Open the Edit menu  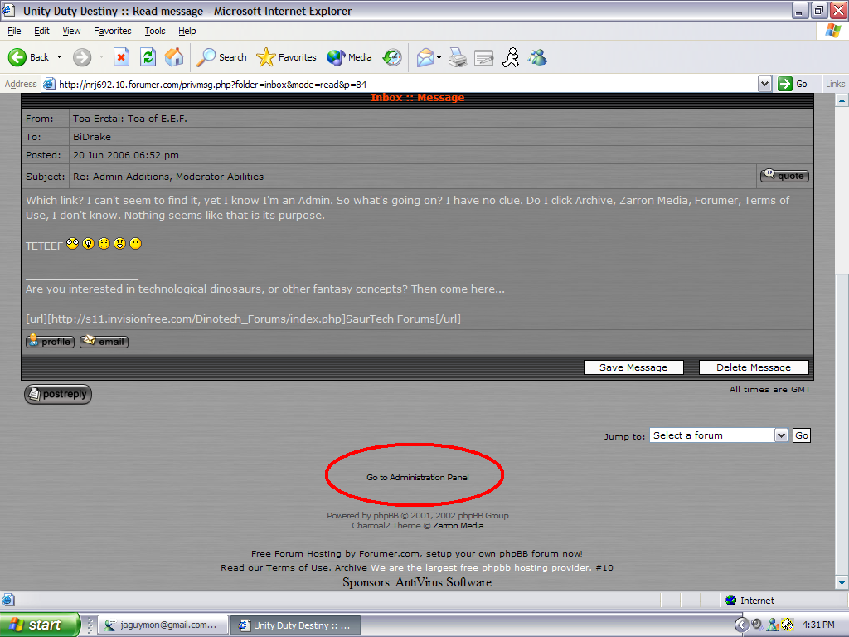point(41,31)
